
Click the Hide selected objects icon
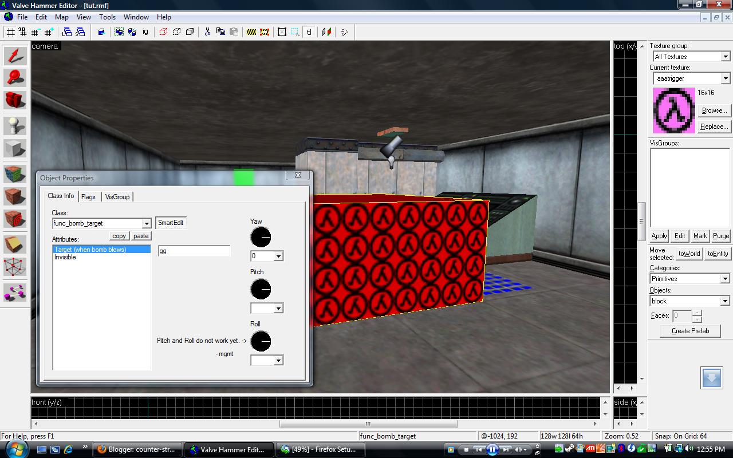[x=163, y=32]
